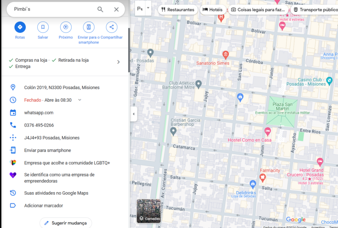Click the purple heart women-led icon

(13, 175)
